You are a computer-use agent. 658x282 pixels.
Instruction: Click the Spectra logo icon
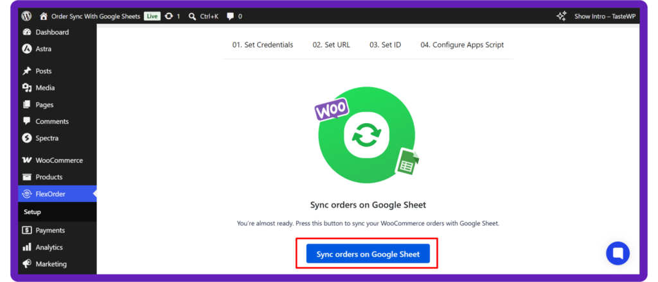pyautogui.click(x=27, y=138)
